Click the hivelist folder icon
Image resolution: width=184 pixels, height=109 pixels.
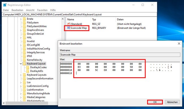point(24,41)
